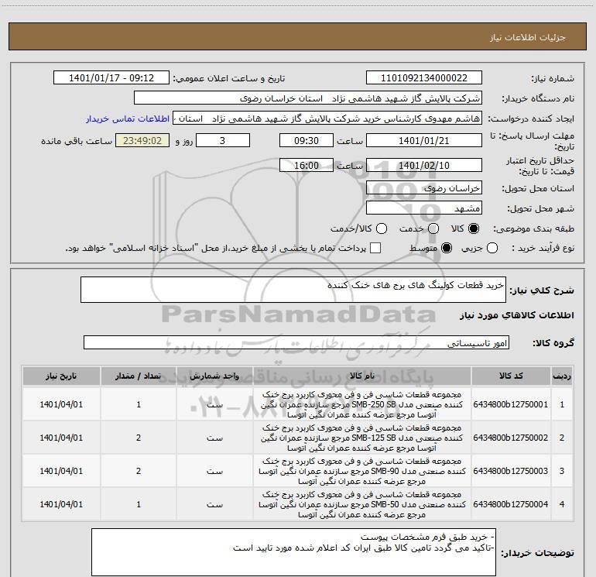Image resolution: width=596 pixels, height=577 pixels.
Task: Click the جزئیات اطلاعات نیاز header title
Action: 527,37
